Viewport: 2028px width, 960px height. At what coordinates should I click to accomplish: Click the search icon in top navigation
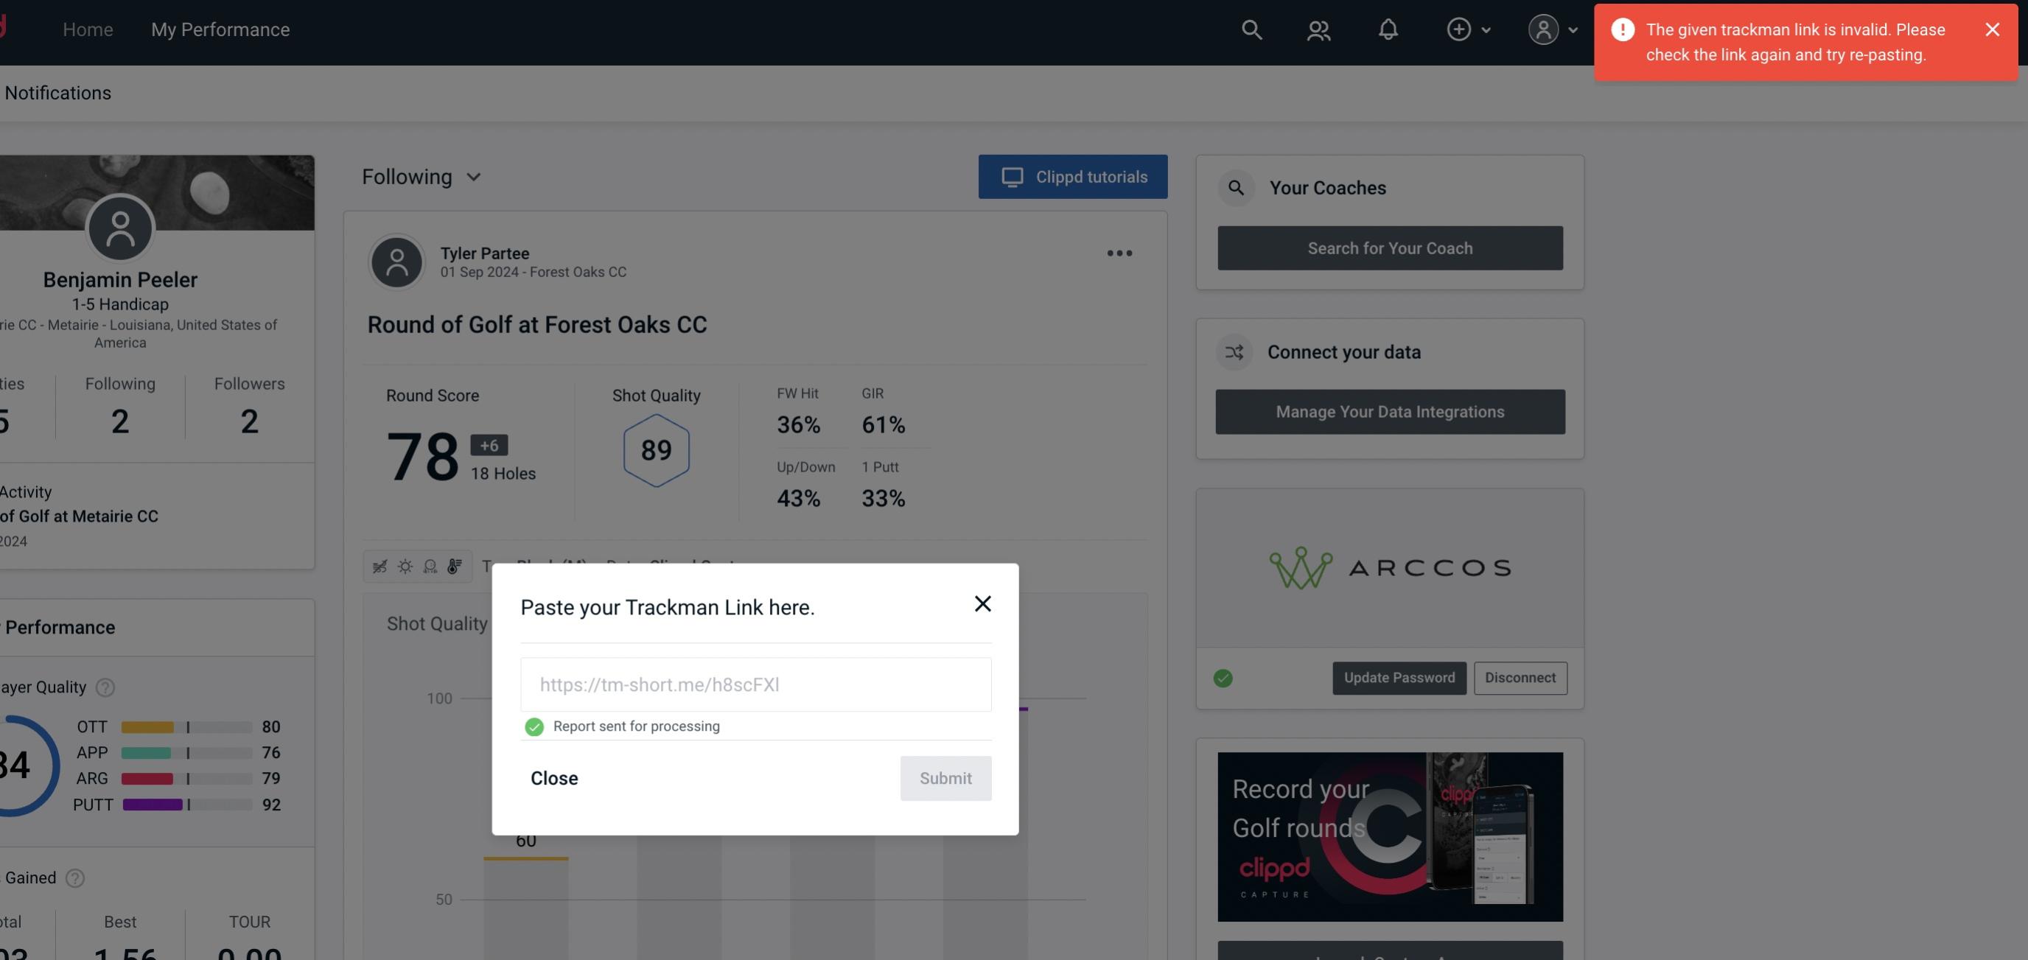coord(1249,29)
